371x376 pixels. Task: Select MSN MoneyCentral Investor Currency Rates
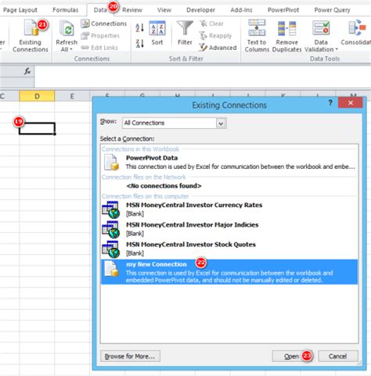[229, 209]
